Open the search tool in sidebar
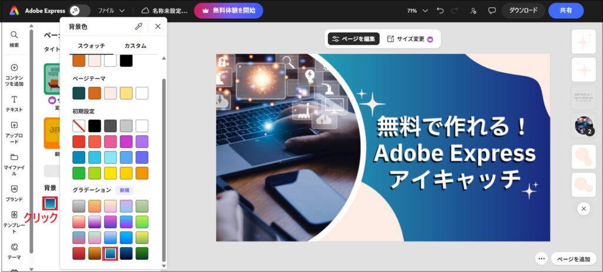603x272 pixels. [x=14, y=39]
